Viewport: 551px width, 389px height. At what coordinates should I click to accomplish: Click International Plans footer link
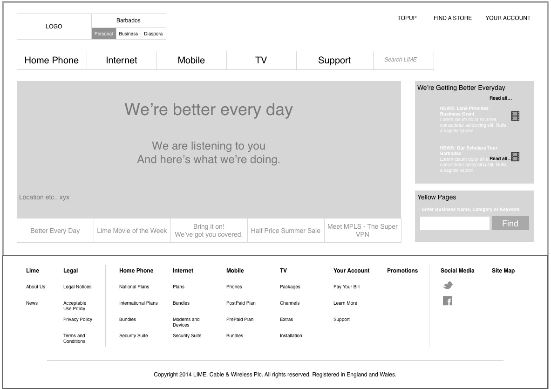(138, 303)
